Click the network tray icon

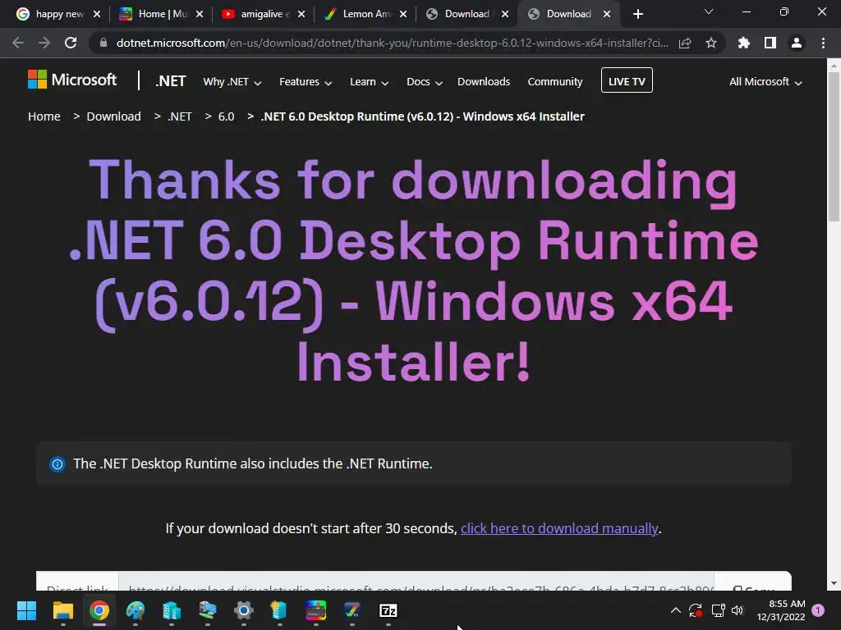[718, 610]
